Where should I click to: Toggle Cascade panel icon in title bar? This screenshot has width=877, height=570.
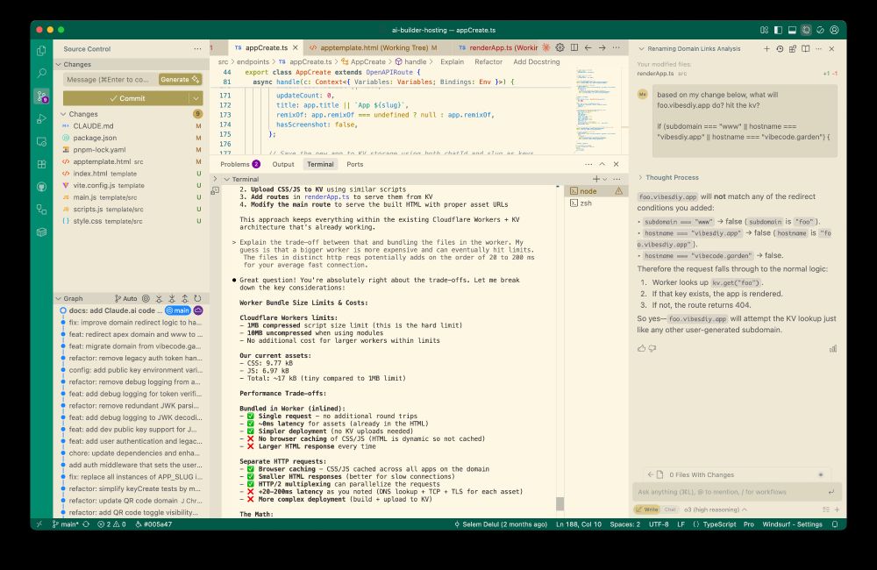pyautogui.click(x=806, y=30)
